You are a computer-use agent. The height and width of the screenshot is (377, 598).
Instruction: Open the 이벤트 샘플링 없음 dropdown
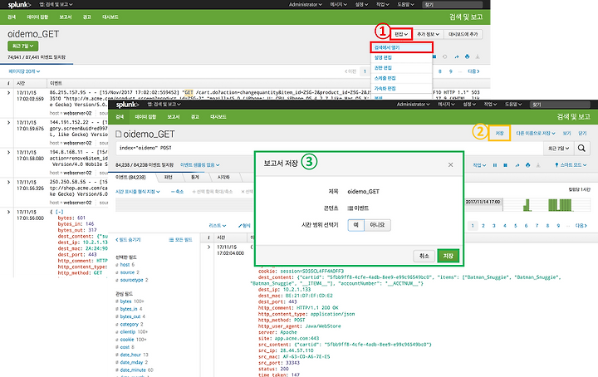point(200,165)
